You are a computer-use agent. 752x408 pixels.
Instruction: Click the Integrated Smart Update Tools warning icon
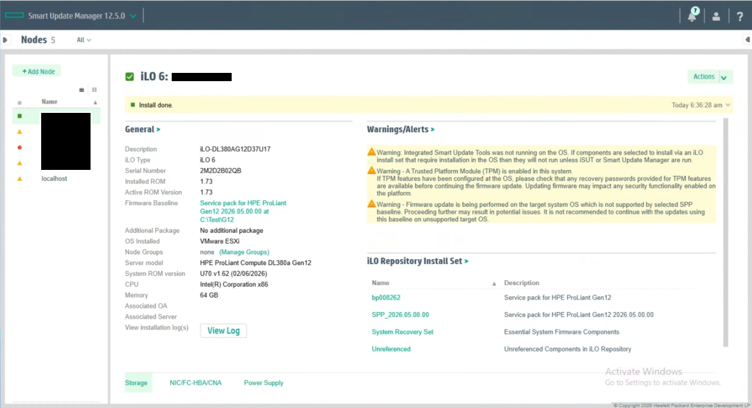click(372, 152)
